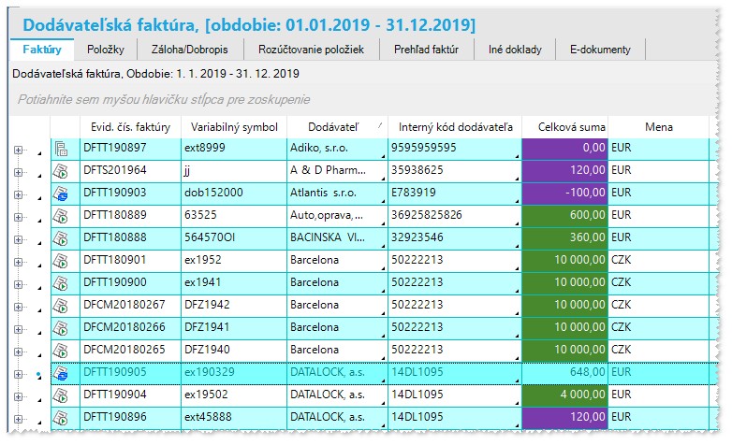
Task: Expand the row DFTS201964
Action: point(18,172)
